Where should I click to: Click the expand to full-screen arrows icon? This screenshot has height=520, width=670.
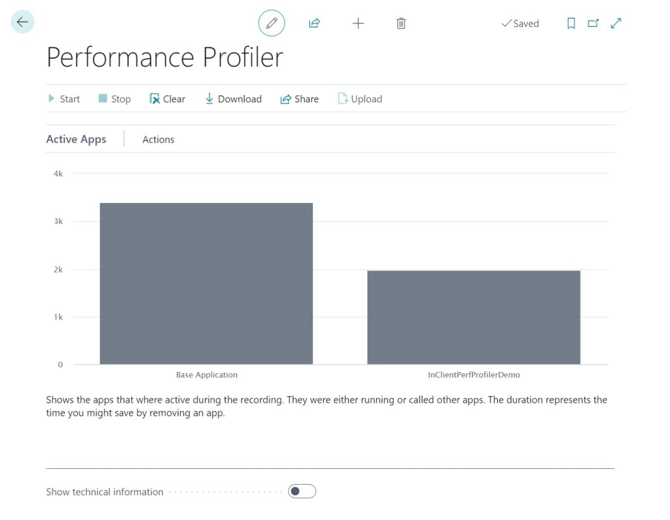click(x=616, y=24)
